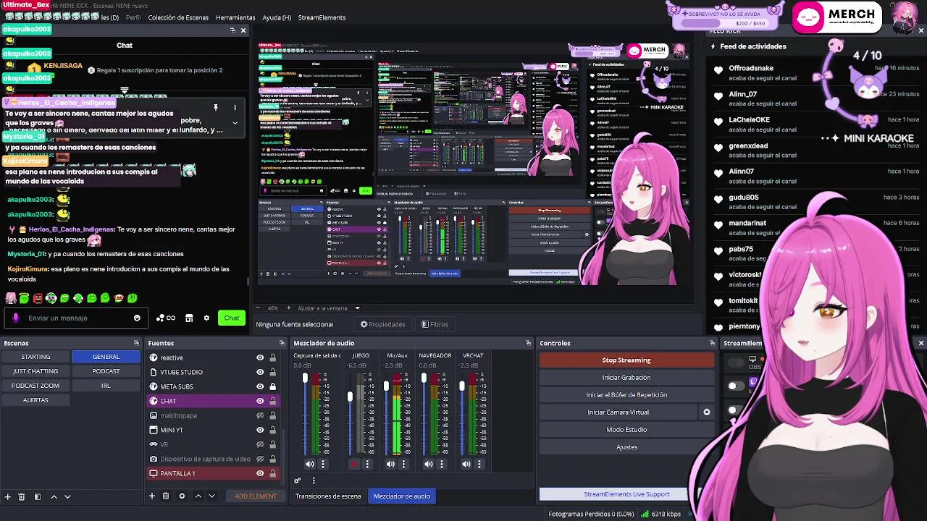Open Colección de Escenas menu

[178, 17]
